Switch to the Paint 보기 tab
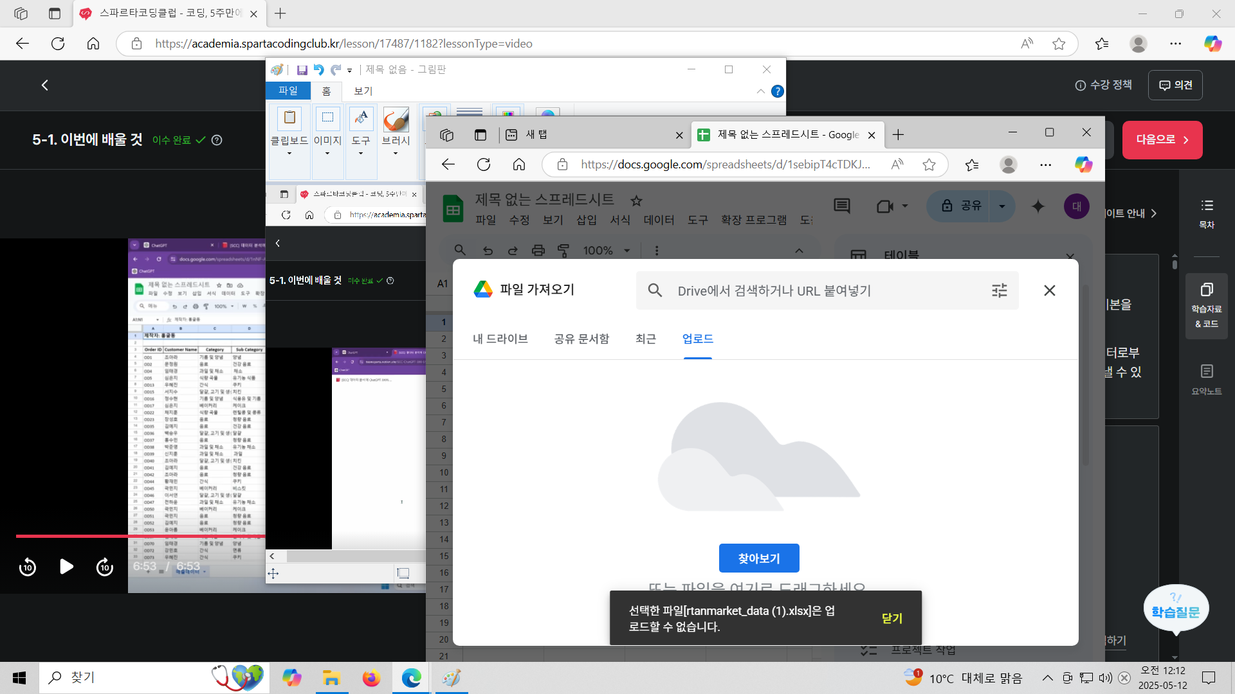 click(x=363, y=91)
